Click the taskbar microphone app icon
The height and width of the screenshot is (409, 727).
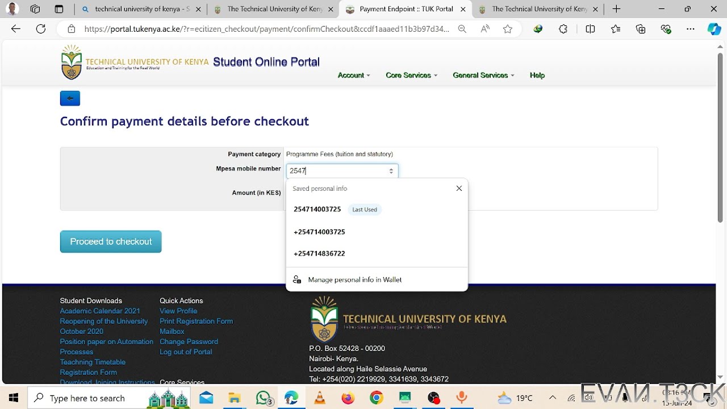click(x=461, y=398)
